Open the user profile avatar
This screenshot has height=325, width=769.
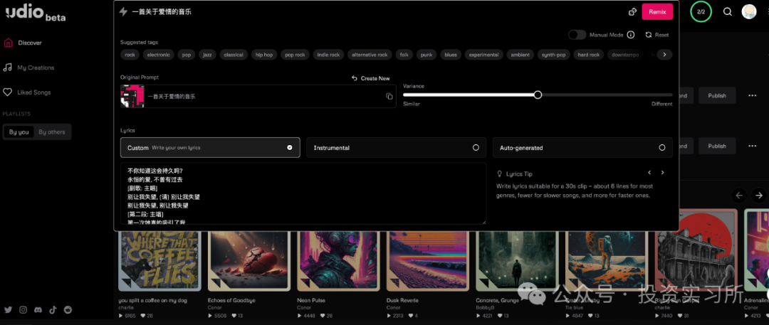point(749,12)
